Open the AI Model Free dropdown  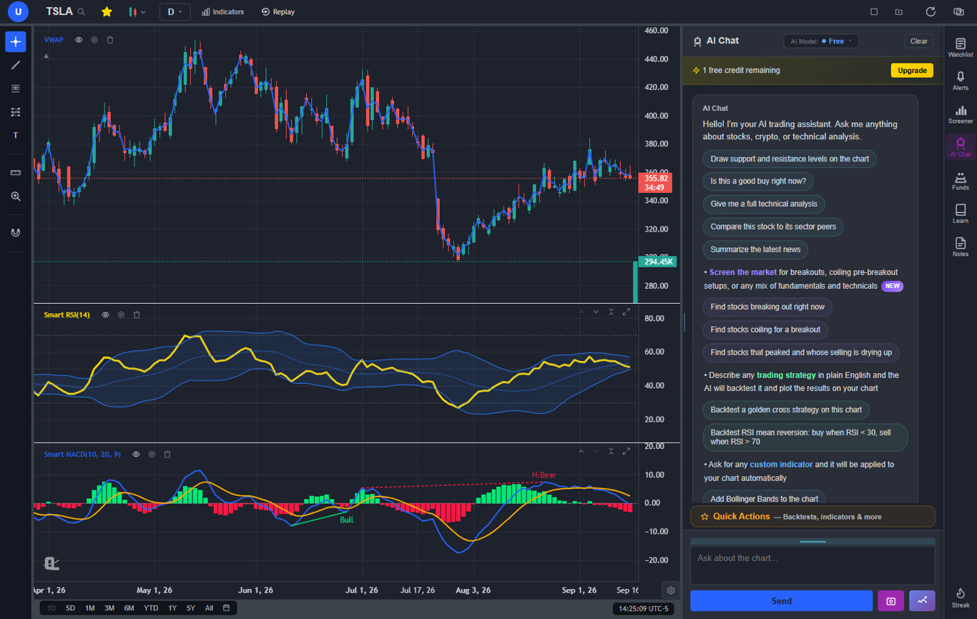click(821, 41)
